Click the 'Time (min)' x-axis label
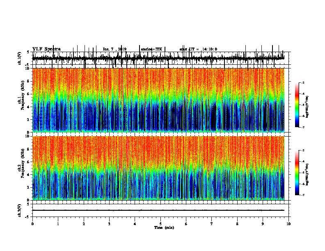325x251 pixels. point(164,228)
